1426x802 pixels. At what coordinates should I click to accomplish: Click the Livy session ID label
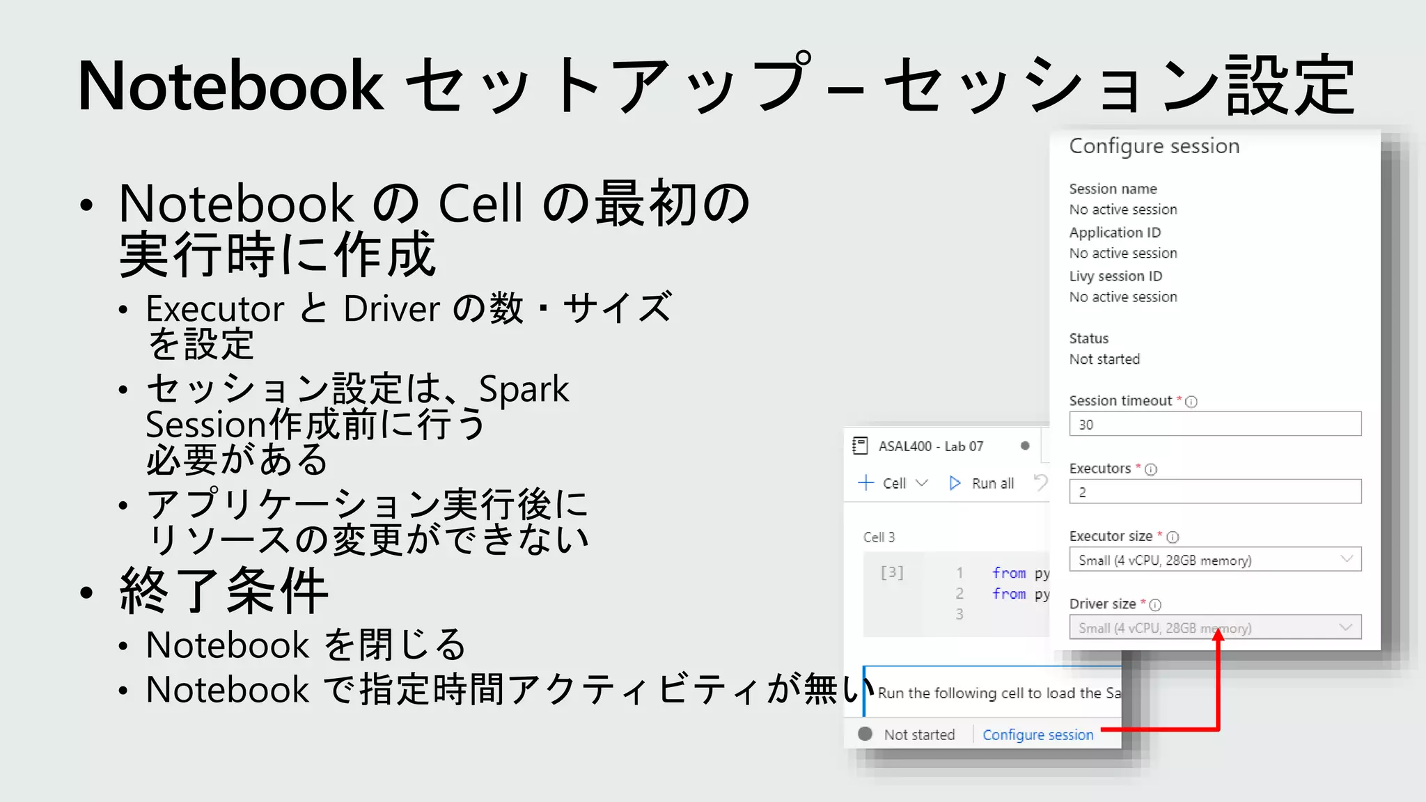[1115, 276]
